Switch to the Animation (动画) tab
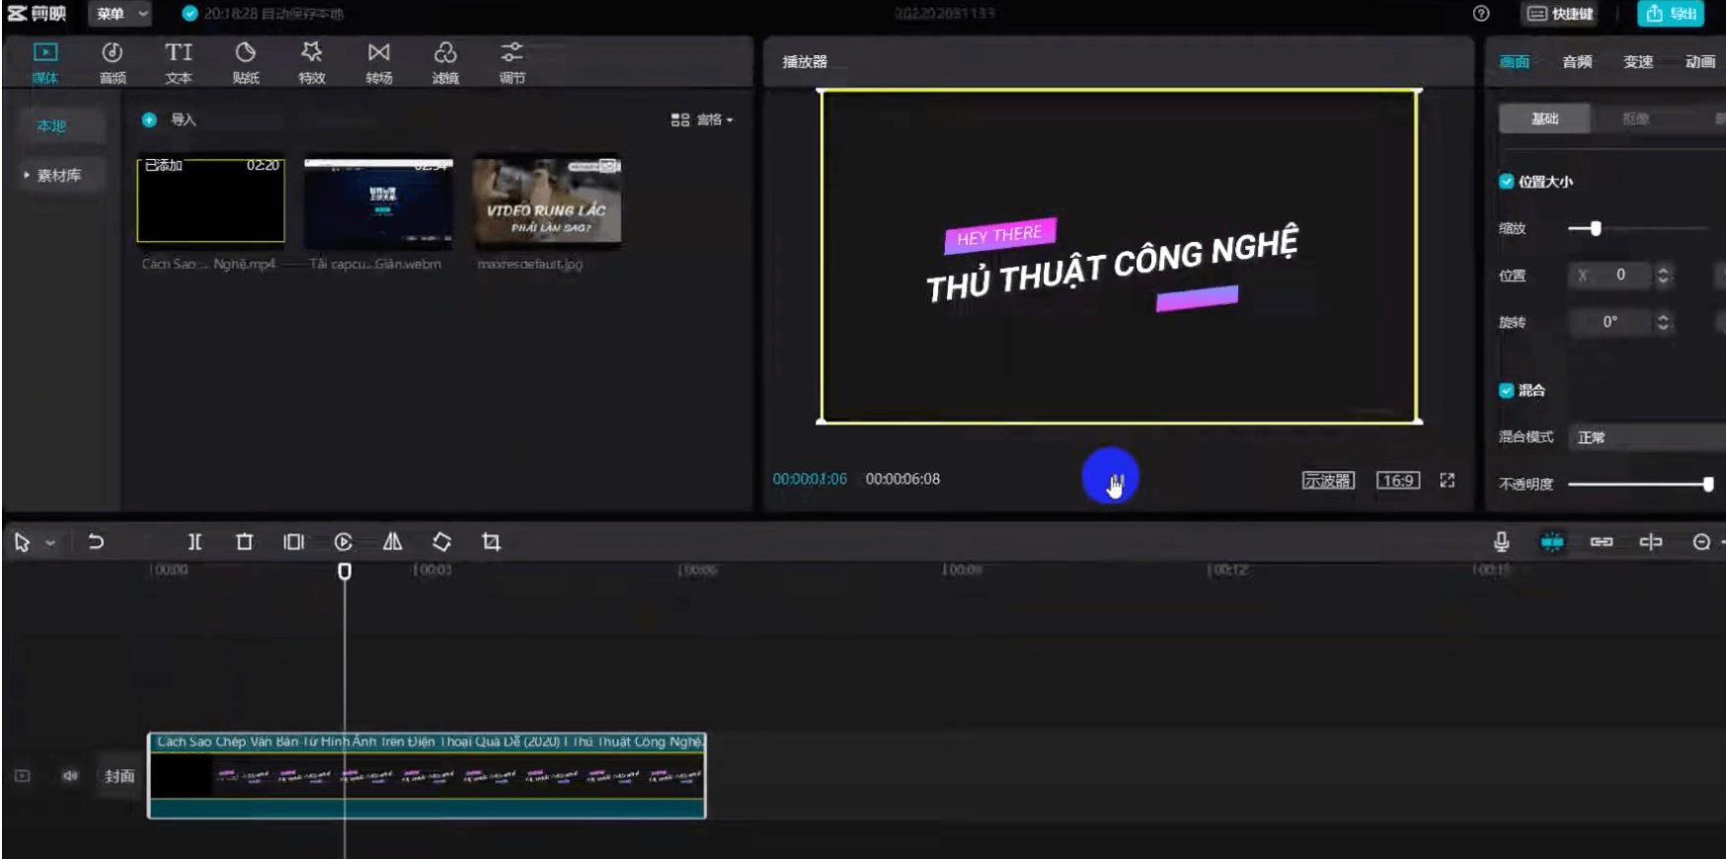1726x859 pixels. (x=1700, y=61)
